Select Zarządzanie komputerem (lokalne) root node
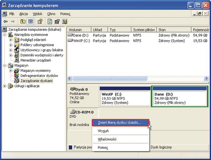This screenshot has height=160, width=211. click(35, 29)
